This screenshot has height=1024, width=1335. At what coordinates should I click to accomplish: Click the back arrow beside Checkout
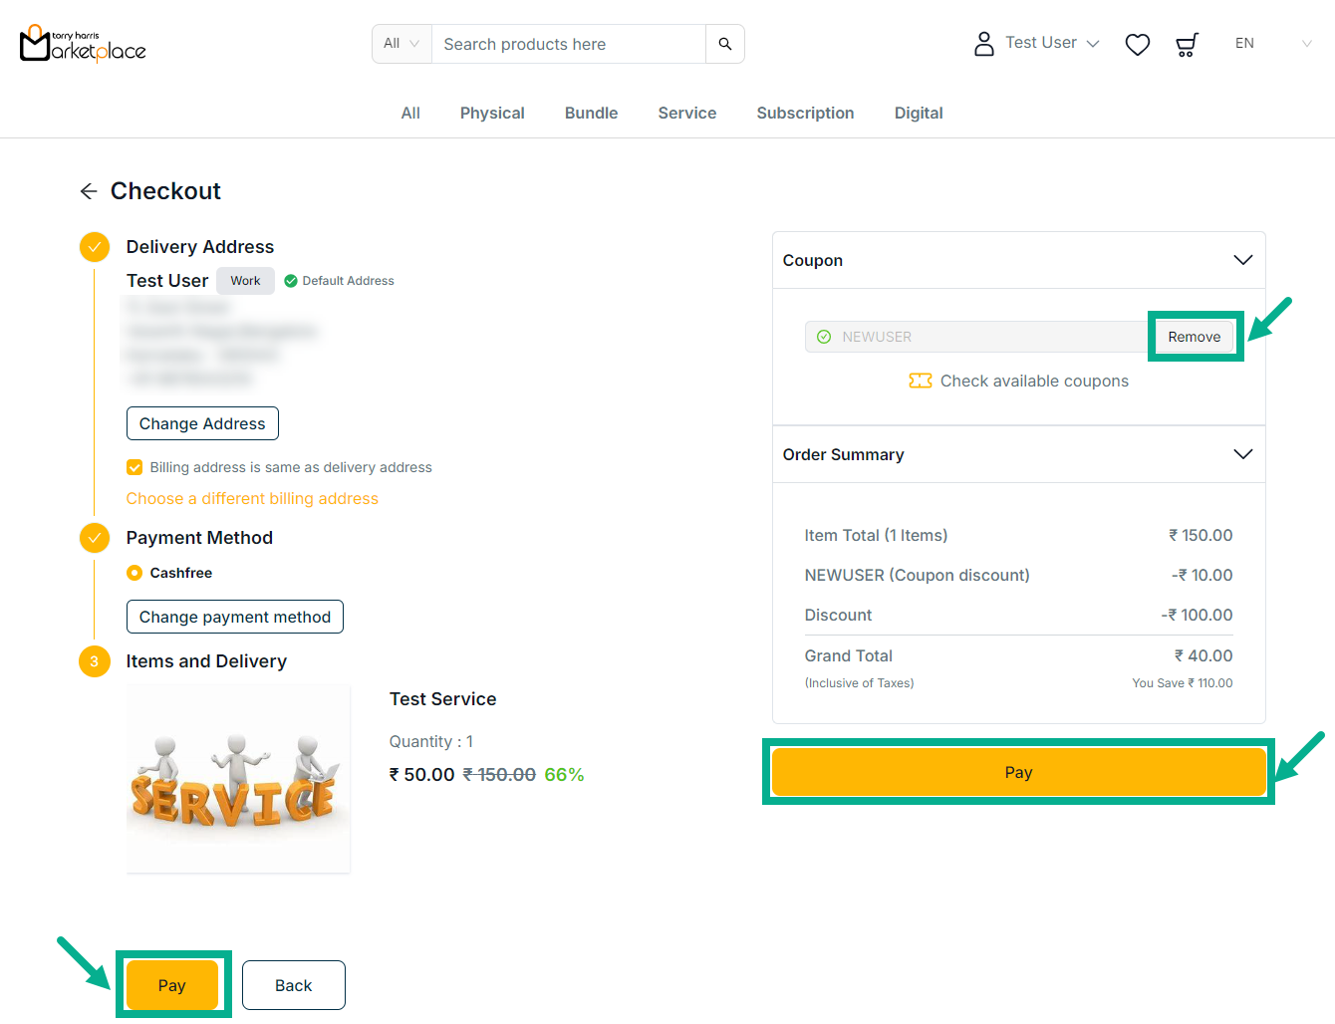coord(89,191)
